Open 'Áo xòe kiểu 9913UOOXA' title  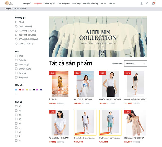(110, 99)
